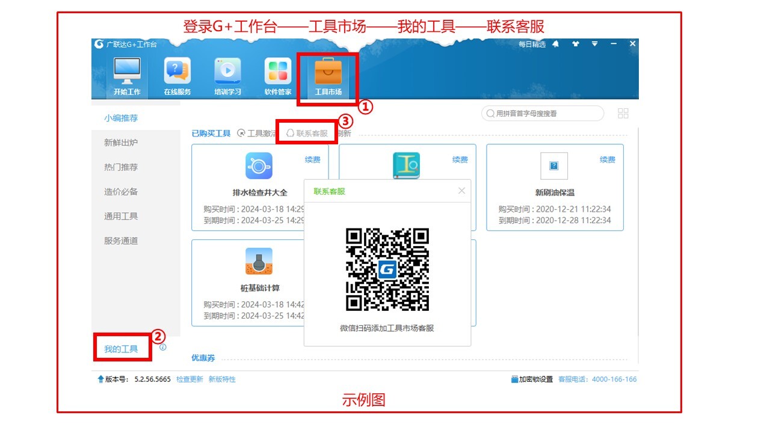Viewport: 770px width, 433px height.
Task: Open 我的工具 at sidebar bottom
Action: pyautogui.click(x=121, y=349)
